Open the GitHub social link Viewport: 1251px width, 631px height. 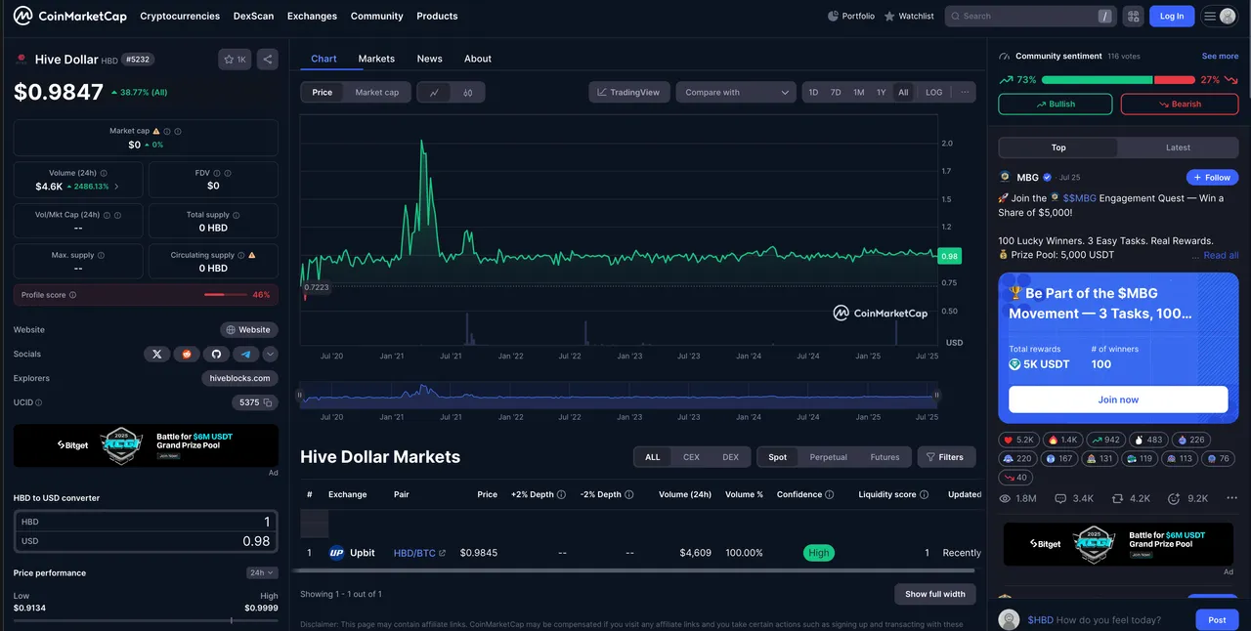pos(216,354)
